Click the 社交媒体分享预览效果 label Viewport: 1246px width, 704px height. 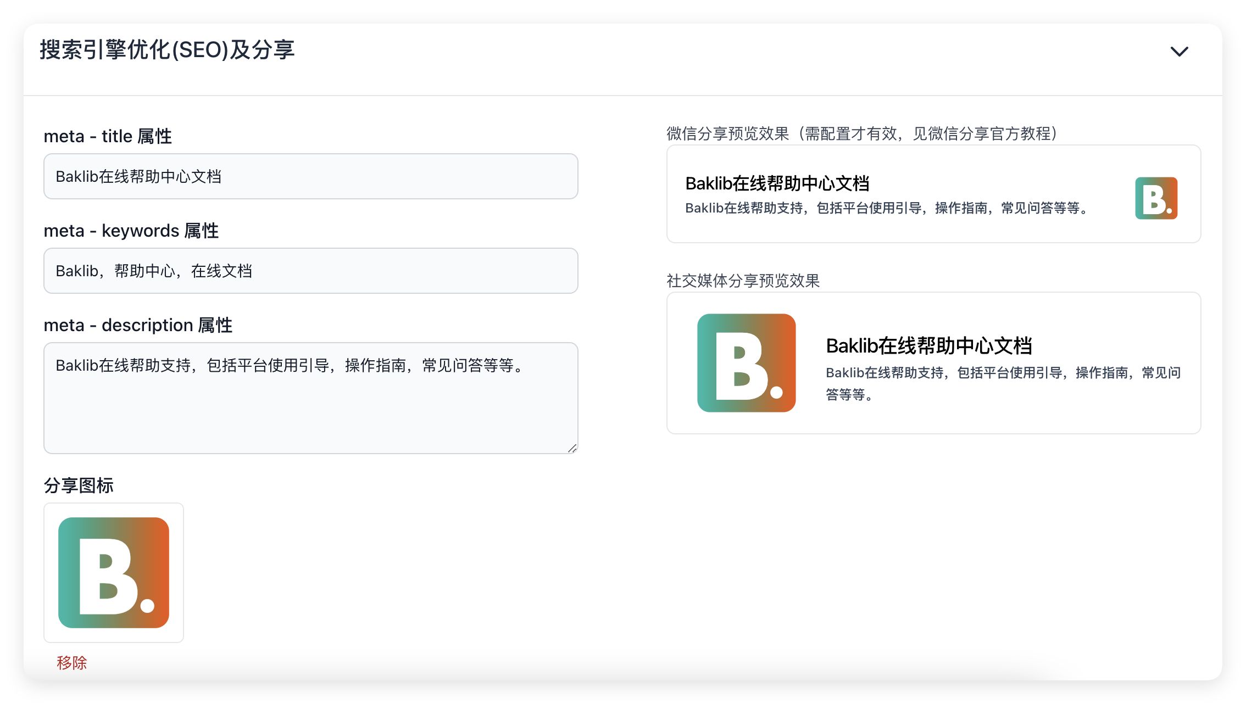(743, 281)
